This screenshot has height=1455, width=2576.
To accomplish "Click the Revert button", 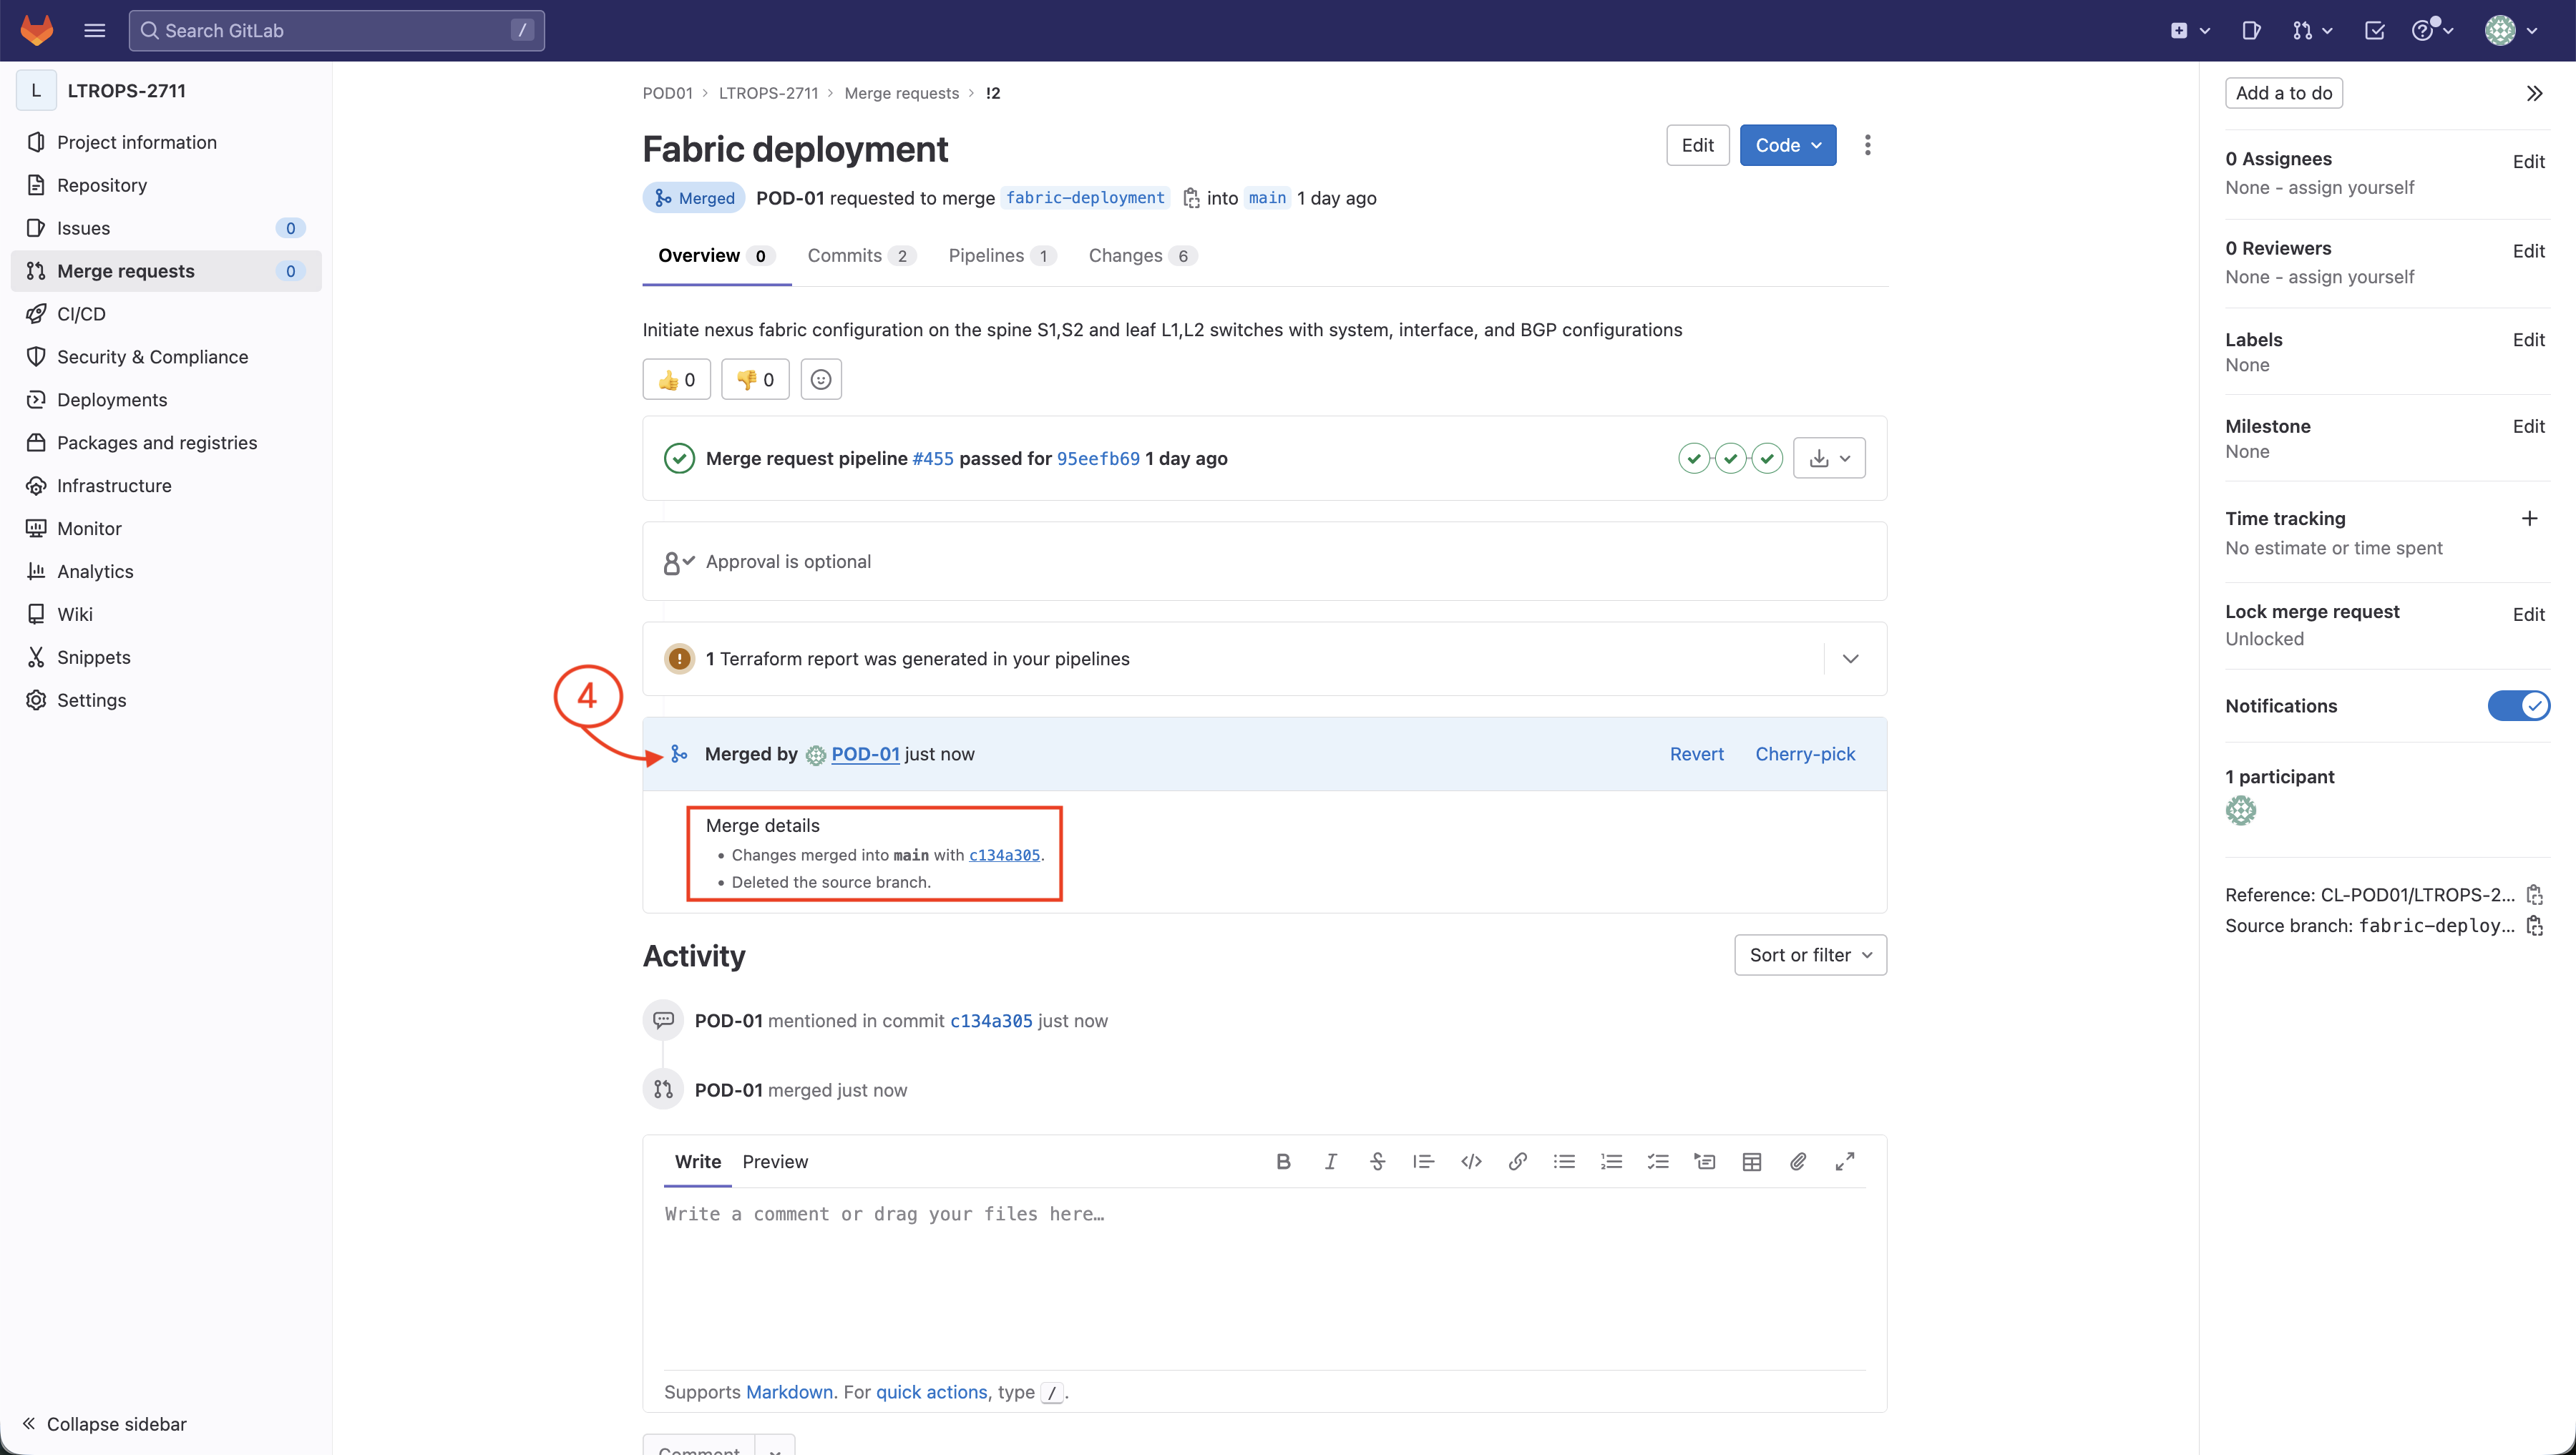I will click(1696, 754).
